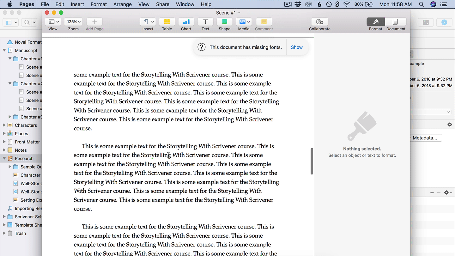This screenshot has width=455, height=256.
Task: Collapse the Manuscript folder in Scrivener binder
Action: coord(4,50)
